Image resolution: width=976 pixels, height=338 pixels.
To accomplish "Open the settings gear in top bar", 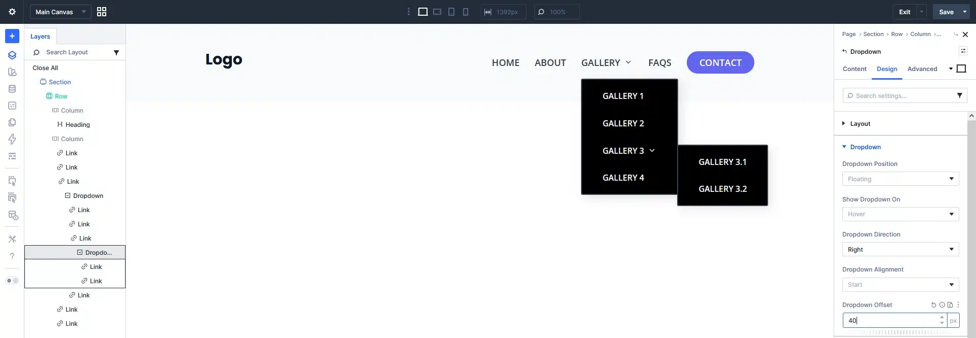I will coord(12,12).
